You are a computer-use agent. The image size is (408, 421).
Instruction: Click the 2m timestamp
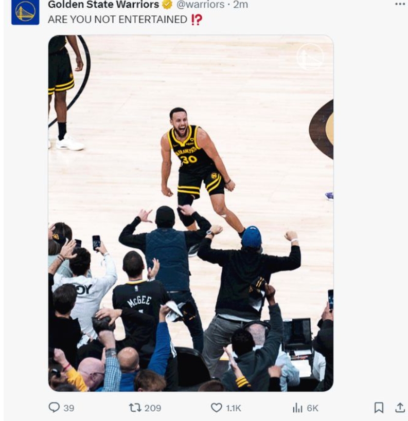[241, 5]
